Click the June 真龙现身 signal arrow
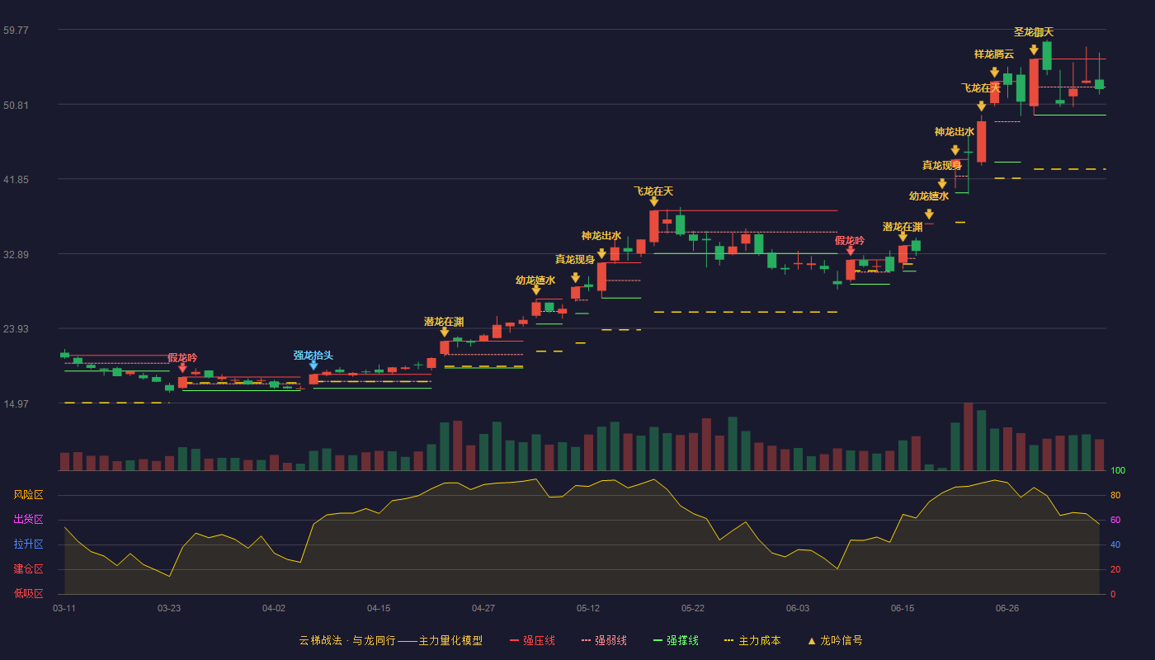This screenshot has width=1155, height=660. (942, 184)
